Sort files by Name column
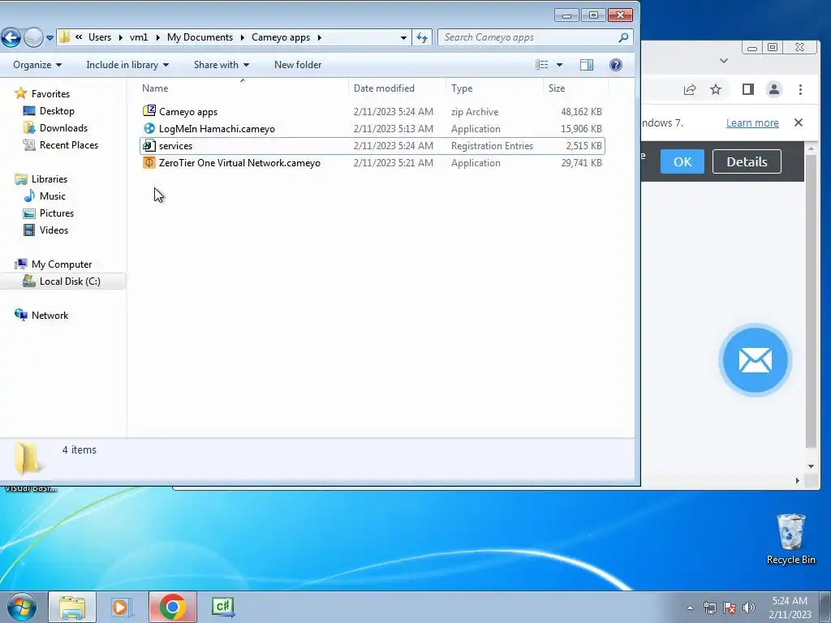The height and width of the screenshot is (623, 831). coord(242,88)
